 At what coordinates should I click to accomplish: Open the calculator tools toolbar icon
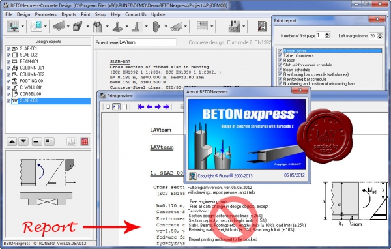click(x=36, y=26)
